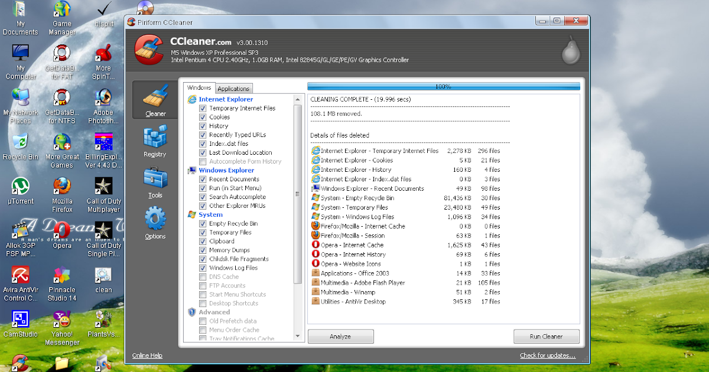Open the Registry section in CCleaner
Image resolution: width=709 pixels, height=372 pixels.
point(155,142)
